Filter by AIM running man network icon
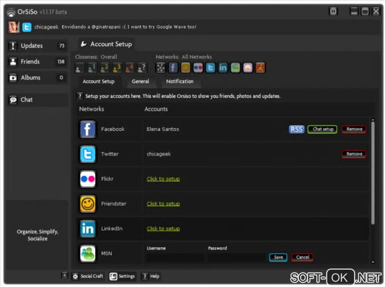Image resolution: width=385 pixels, height=287 pixels. pos(260,68)
